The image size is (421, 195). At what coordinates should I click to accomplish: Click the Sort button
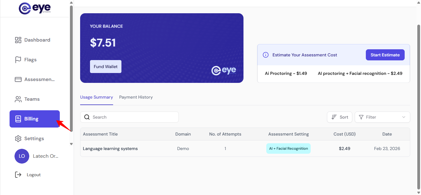click(x=340, y=117)
